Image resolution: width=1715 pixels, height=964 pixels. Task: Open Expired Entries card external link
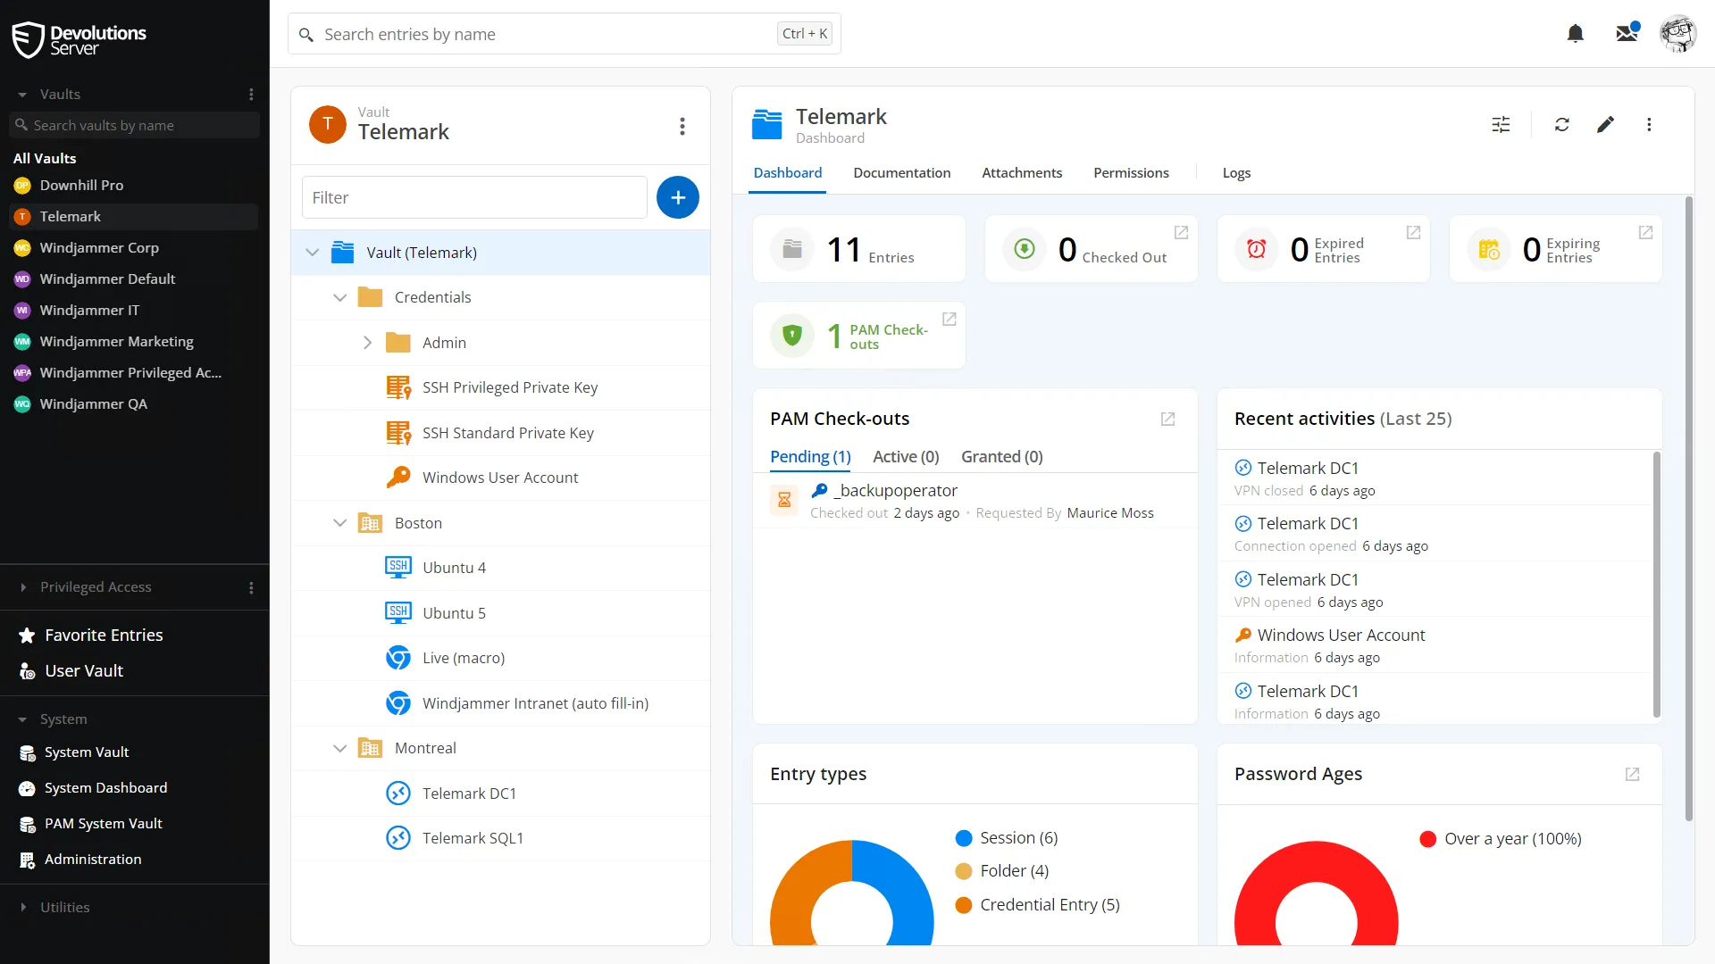pyautogui.click(x=1413, y=233)
